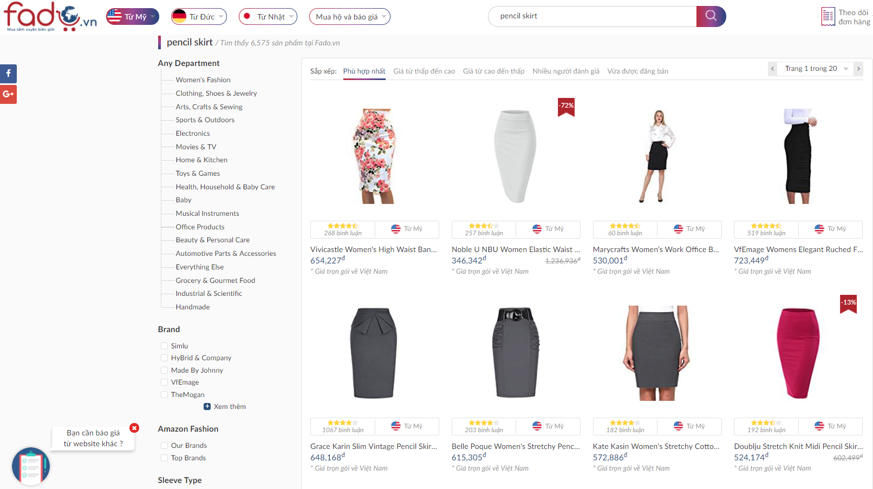This screenshot has height=489, width=873.
Task: Open the Từ Đức source dropdown
Action: pyautogui.click(x=199, y=16)
